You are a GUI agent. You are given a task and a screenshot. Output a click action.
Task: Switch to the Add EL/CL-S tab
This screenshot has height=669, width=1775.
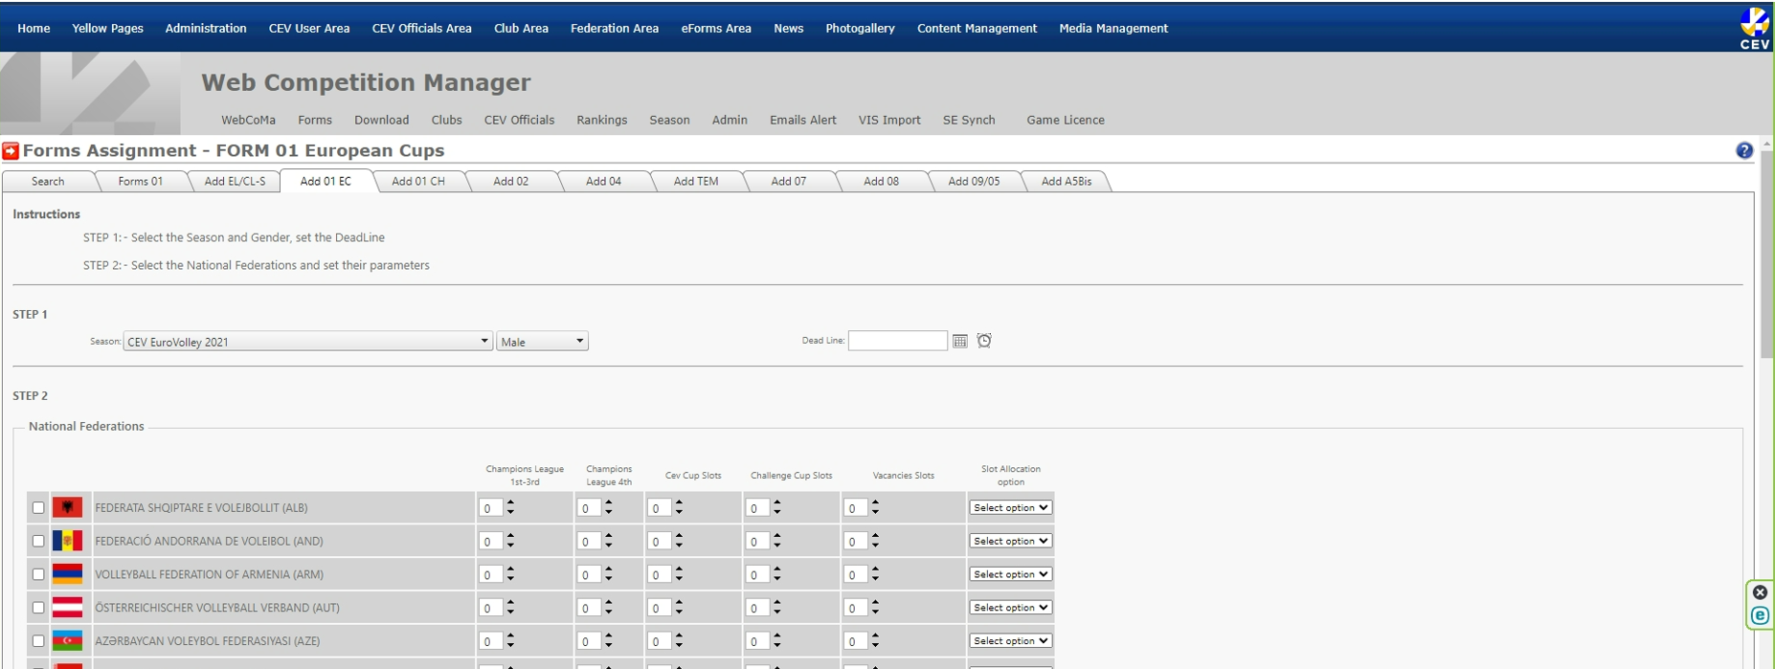point(235,181)
